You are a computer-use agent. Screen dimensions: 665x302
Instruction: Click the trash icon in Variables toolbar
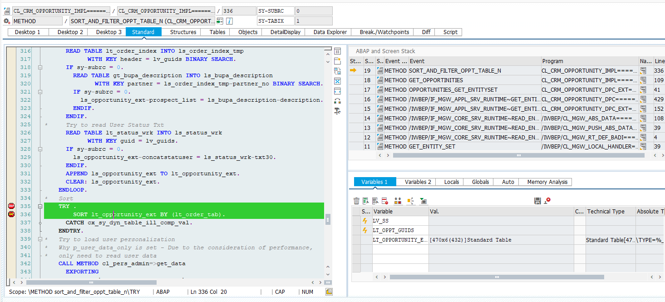pos(356,201)
